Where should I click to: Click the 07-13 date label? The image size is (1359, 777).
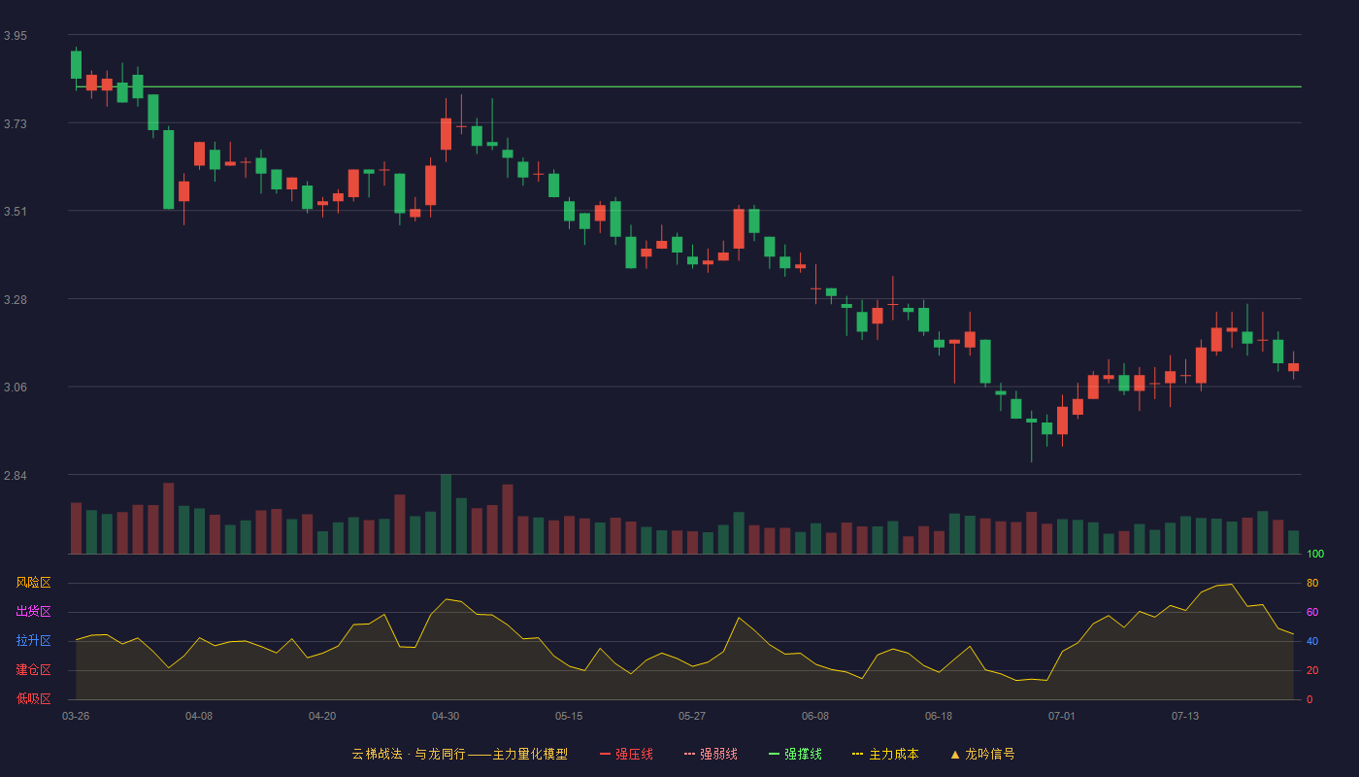(x=1185, y=716)
